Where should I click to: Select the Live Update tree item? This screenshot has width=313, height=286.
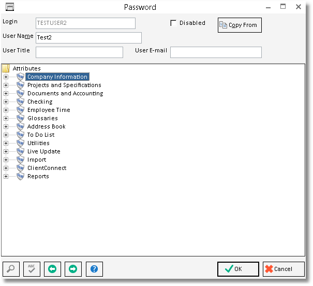point(43,151)
